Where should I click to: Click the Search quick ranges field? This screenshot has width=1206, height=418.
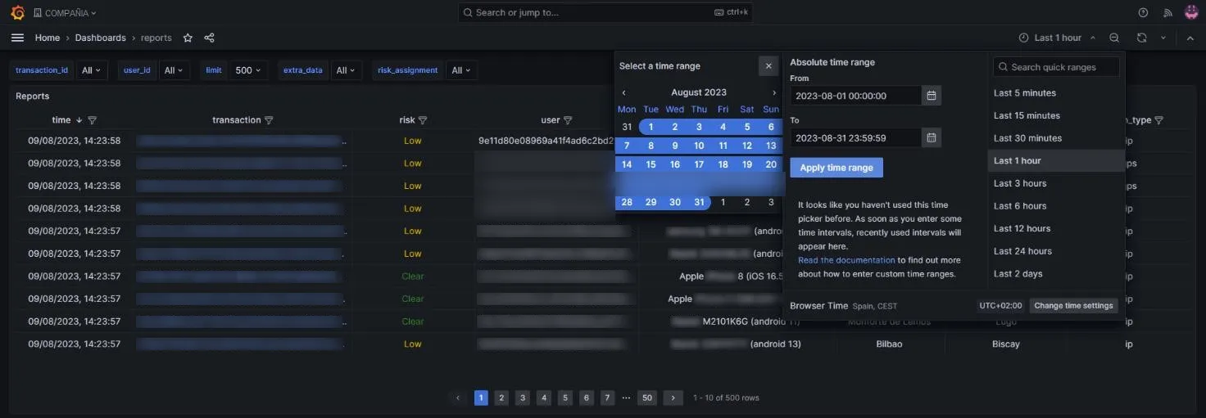(x=1056, y=67)
